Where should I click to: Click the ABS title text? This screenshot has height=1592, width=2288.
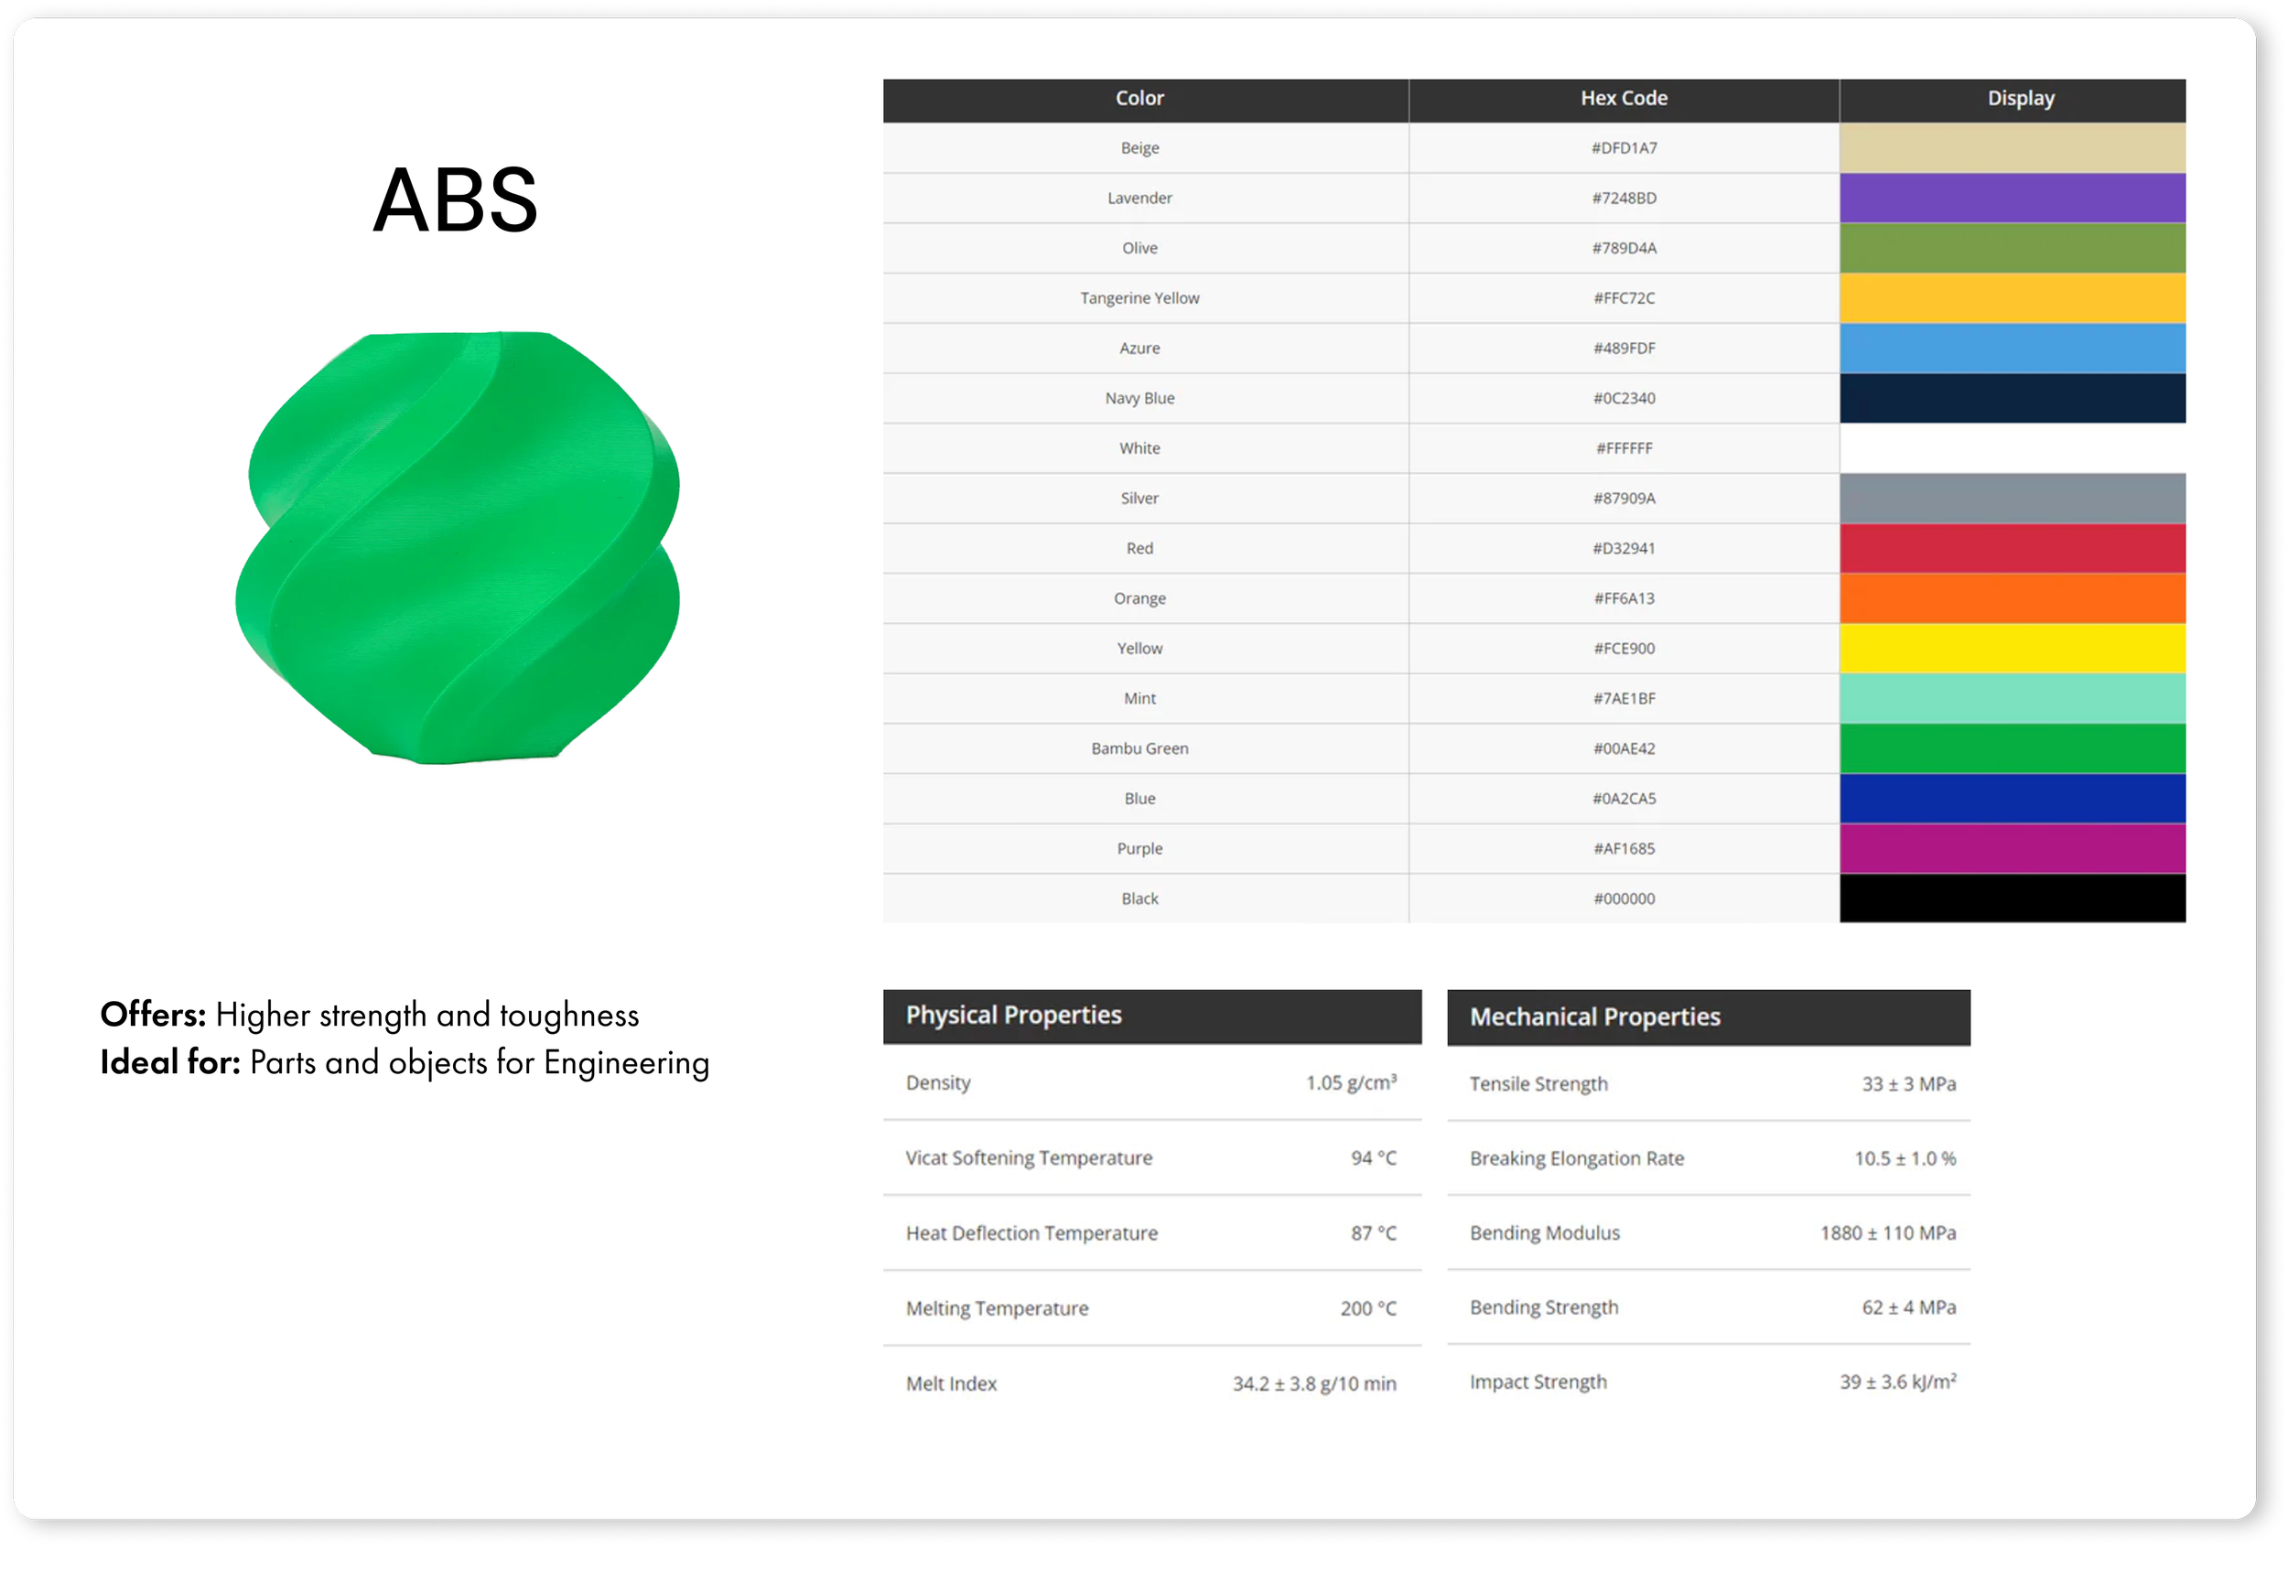coord(456,200)
